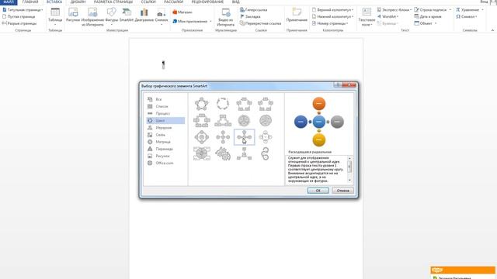Open the Символ symbol dropdown
The image size is (497, 279).
tap(467, 16)
